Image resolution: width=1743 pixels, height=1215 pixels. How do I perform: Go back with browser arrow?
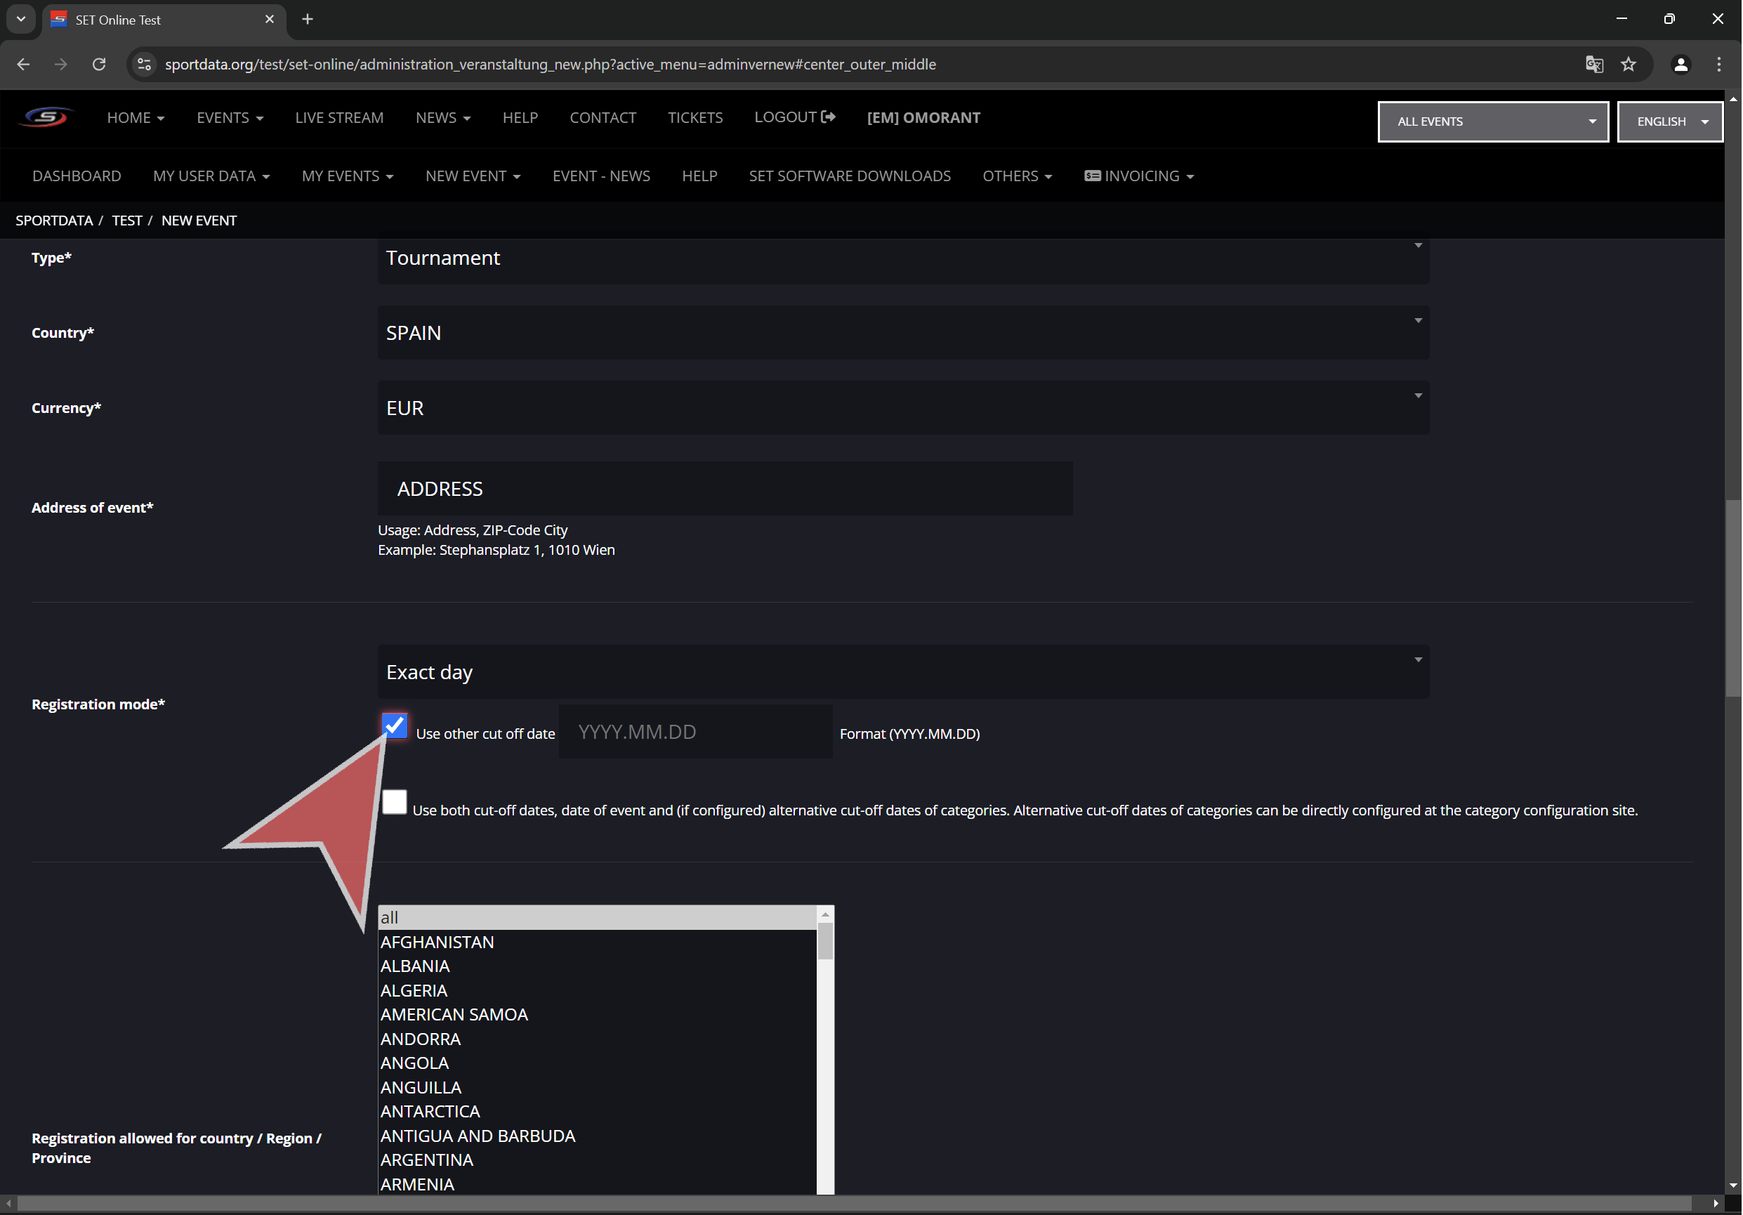(24, 65)
